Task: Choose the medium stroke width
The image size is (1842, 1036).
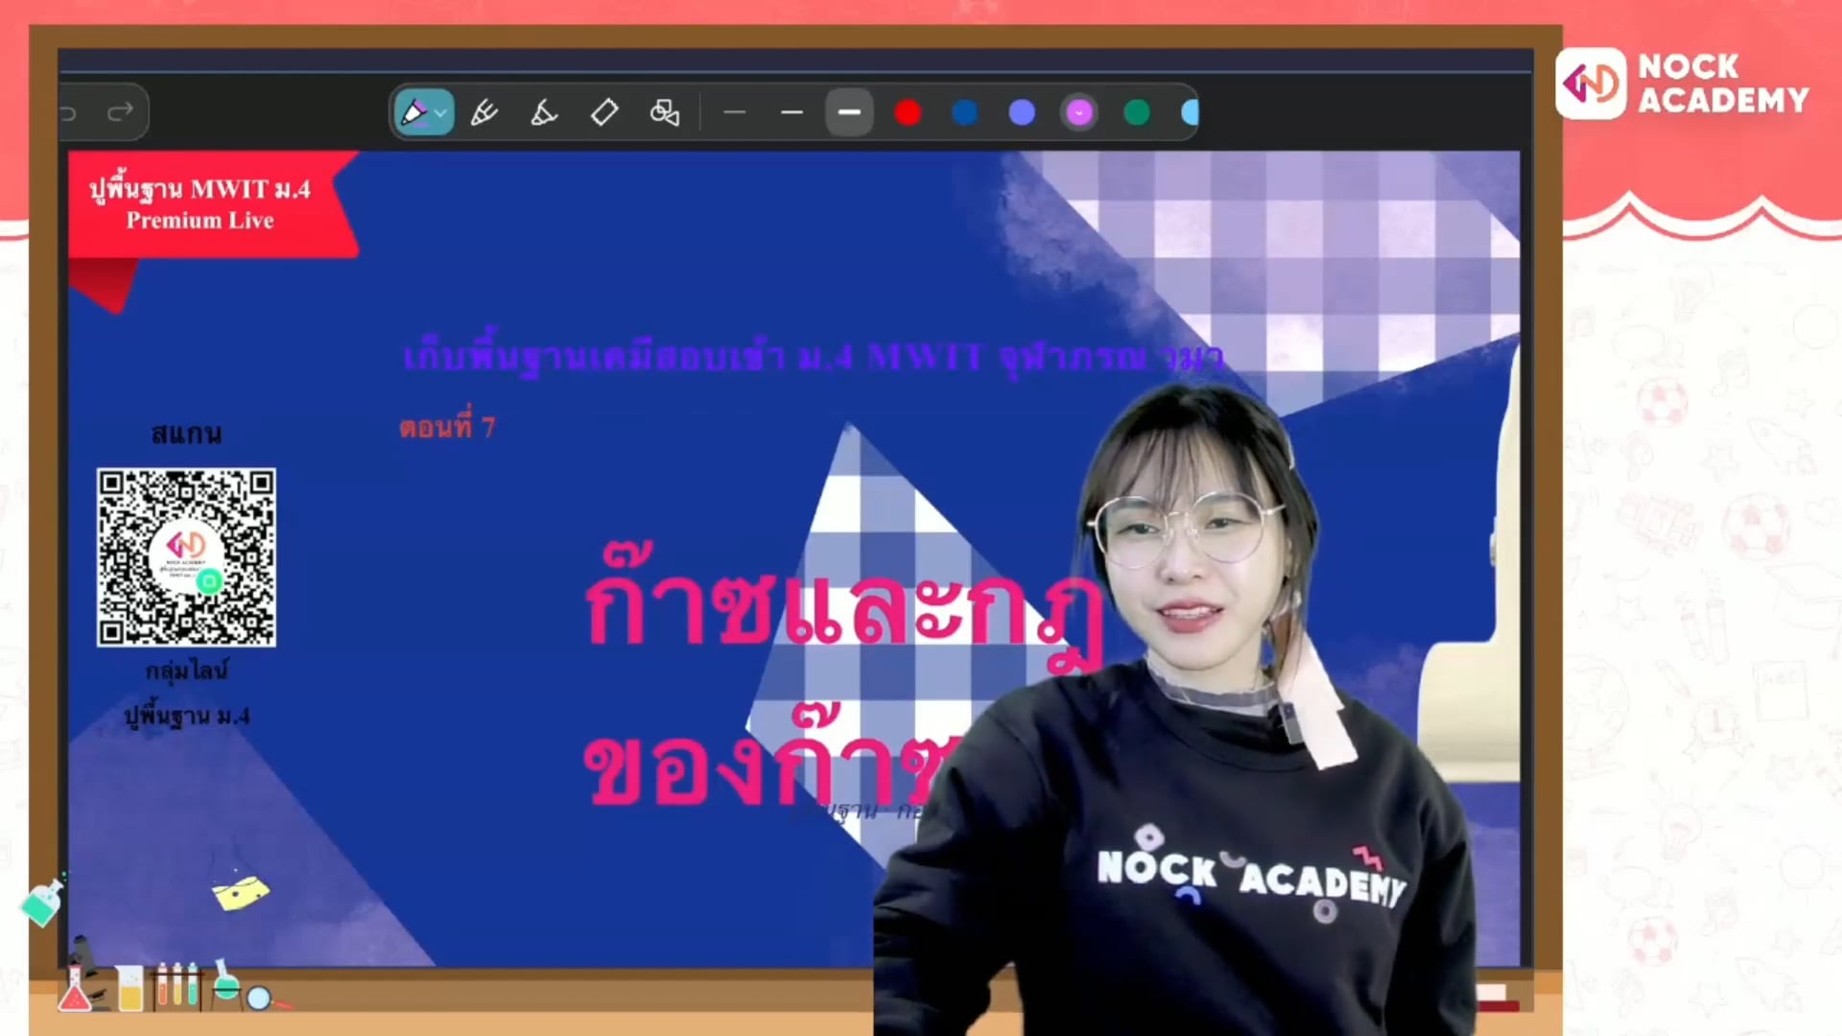Action: (x=791, y=112)
